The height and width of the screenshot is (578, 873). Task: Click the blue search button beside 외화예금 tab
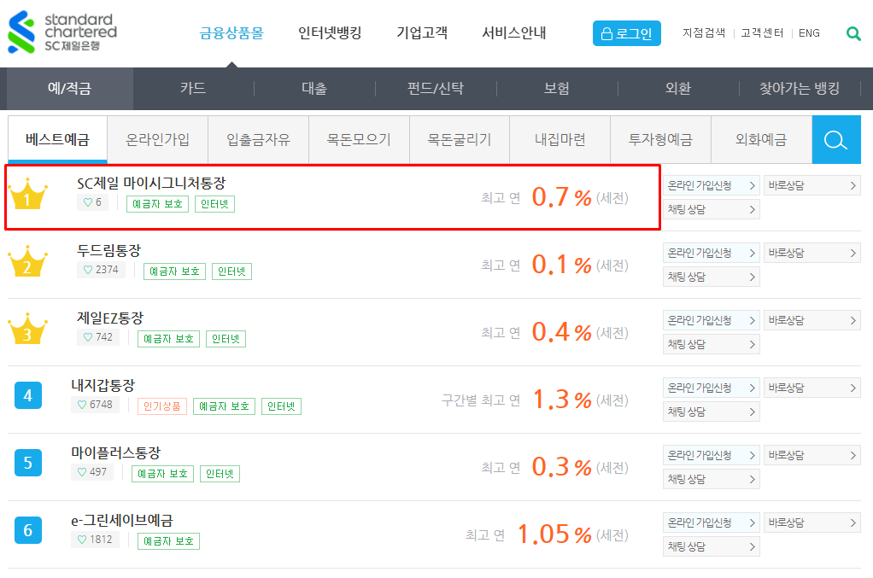pyautogui.click(x=836, y=140)
